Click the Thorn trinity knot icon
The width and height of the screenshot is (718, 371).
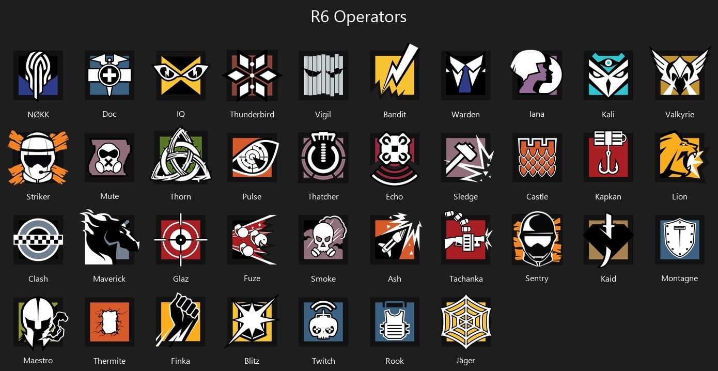[x=181, y=156]
